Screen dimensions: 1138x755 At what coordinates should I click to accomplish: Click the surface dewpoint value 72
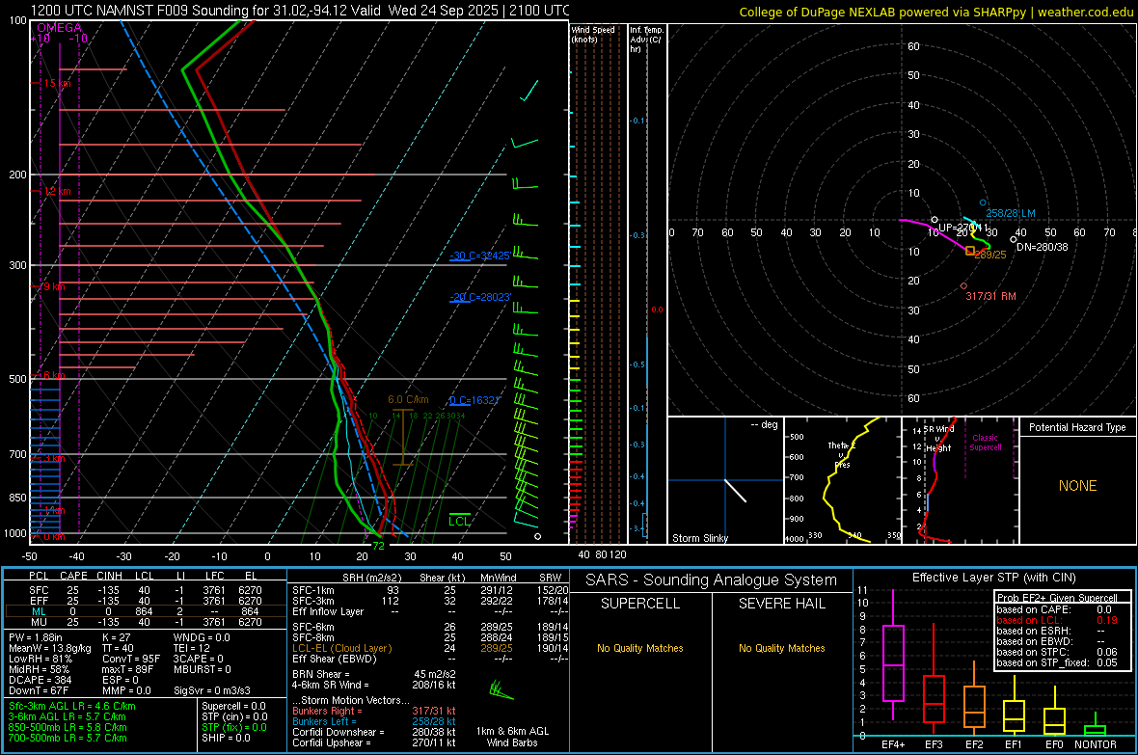[x=378, y=546]
